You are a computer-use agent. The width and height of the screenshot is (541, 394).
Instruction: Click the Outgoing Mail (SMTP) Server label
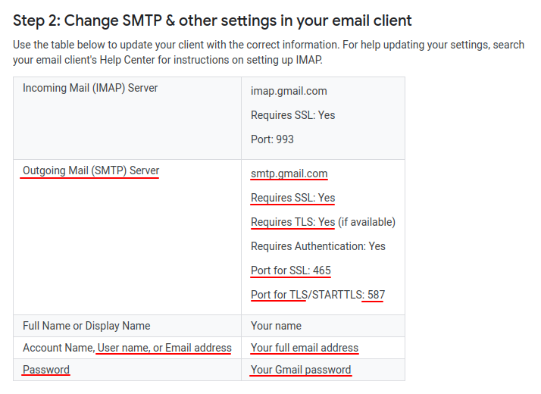tap(91, 170)
